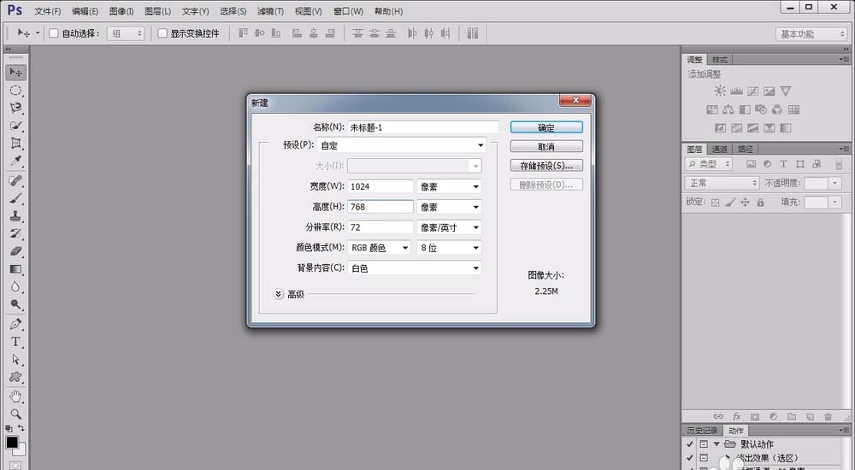Toggle the checkmark for 默认动作
The image size is (855, 470).
(x=690, y=444)
